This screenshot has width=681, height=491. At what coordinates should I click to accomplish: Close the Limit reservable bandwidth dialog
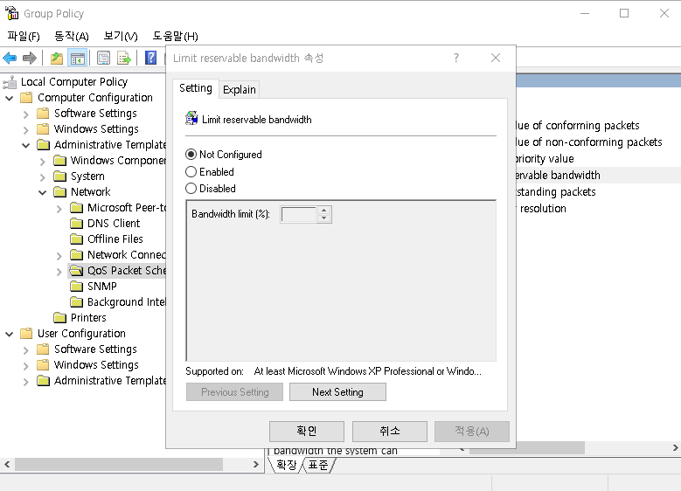(496, 58)
